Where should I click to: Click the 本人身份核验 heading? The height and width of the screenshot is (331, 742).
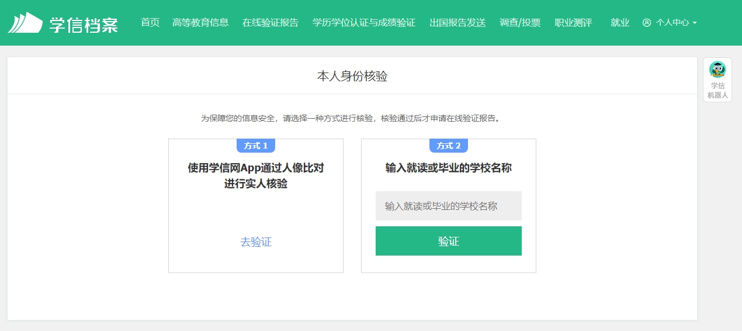coord(352,76)
